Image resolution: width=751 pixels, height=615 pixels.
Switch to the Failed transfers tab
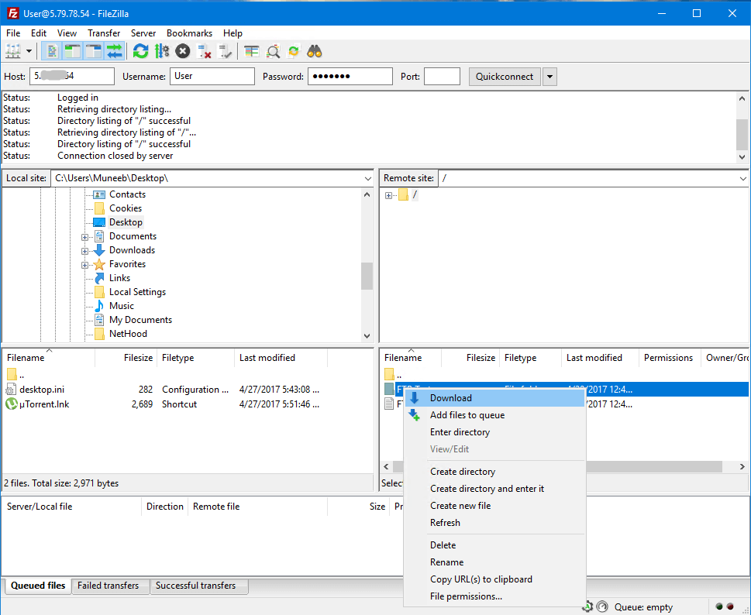(110, 586)
